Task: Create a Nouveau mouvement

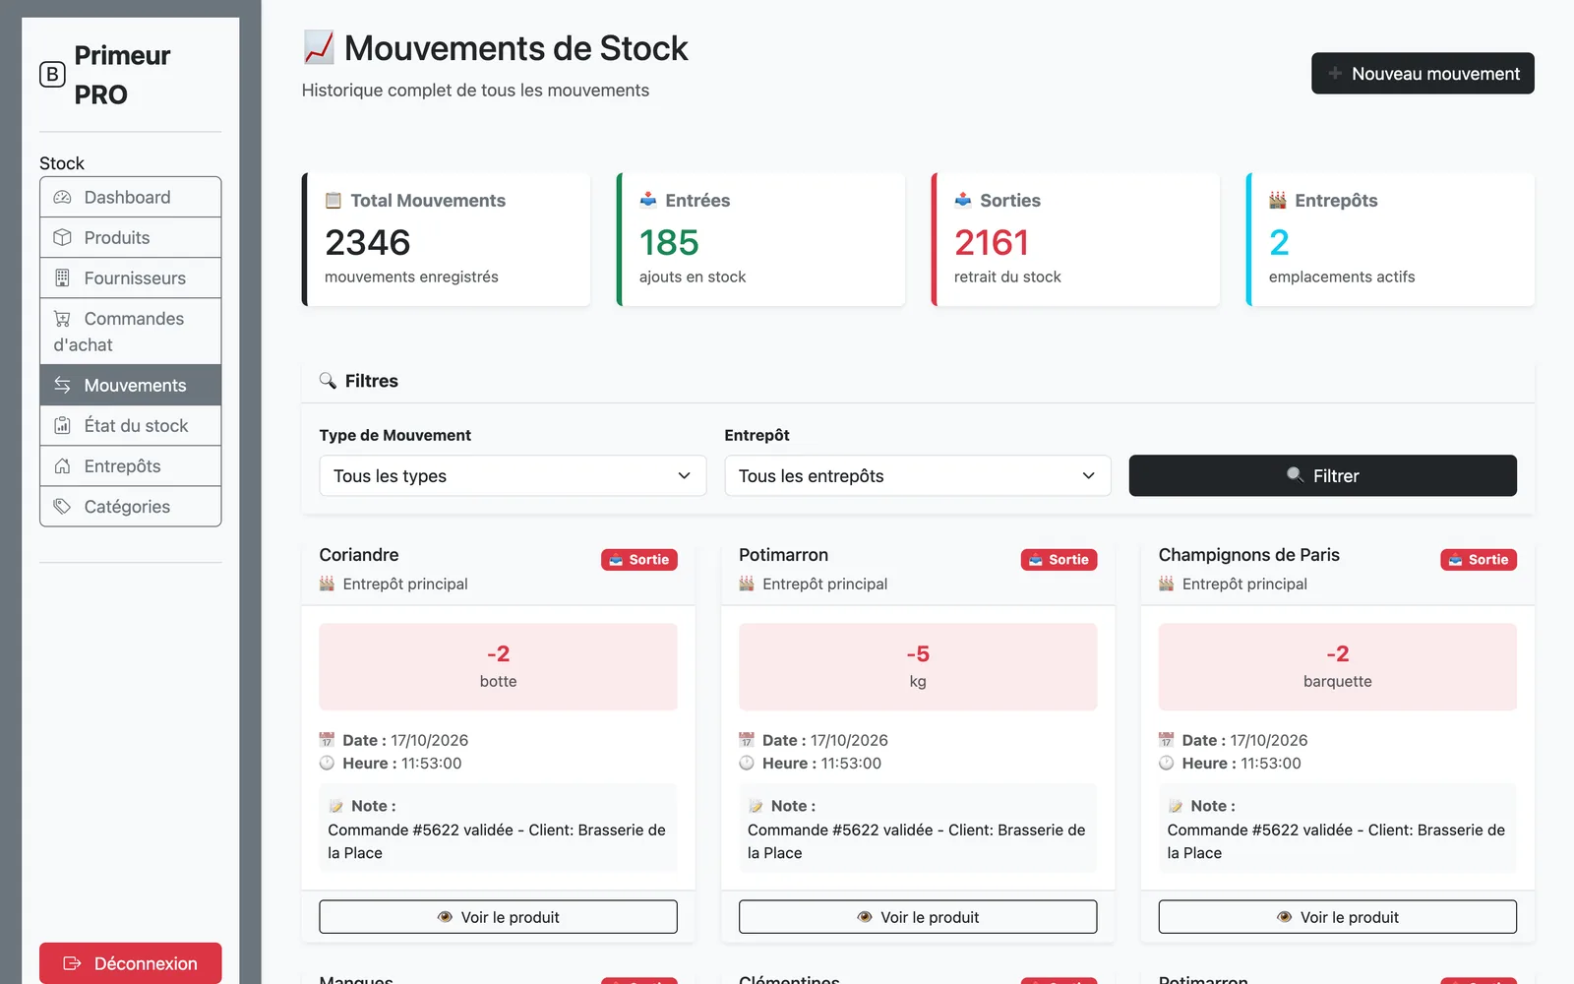Action: click(x=1423, y=74)
